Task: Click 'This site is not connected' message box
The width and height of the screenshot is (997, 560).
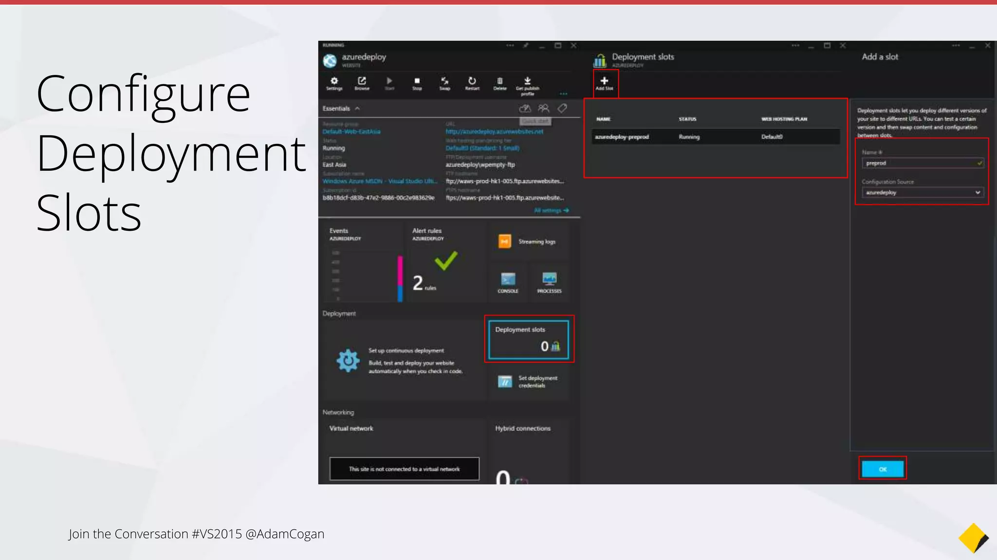Action: pyautogui.click(x=404, y=469)
